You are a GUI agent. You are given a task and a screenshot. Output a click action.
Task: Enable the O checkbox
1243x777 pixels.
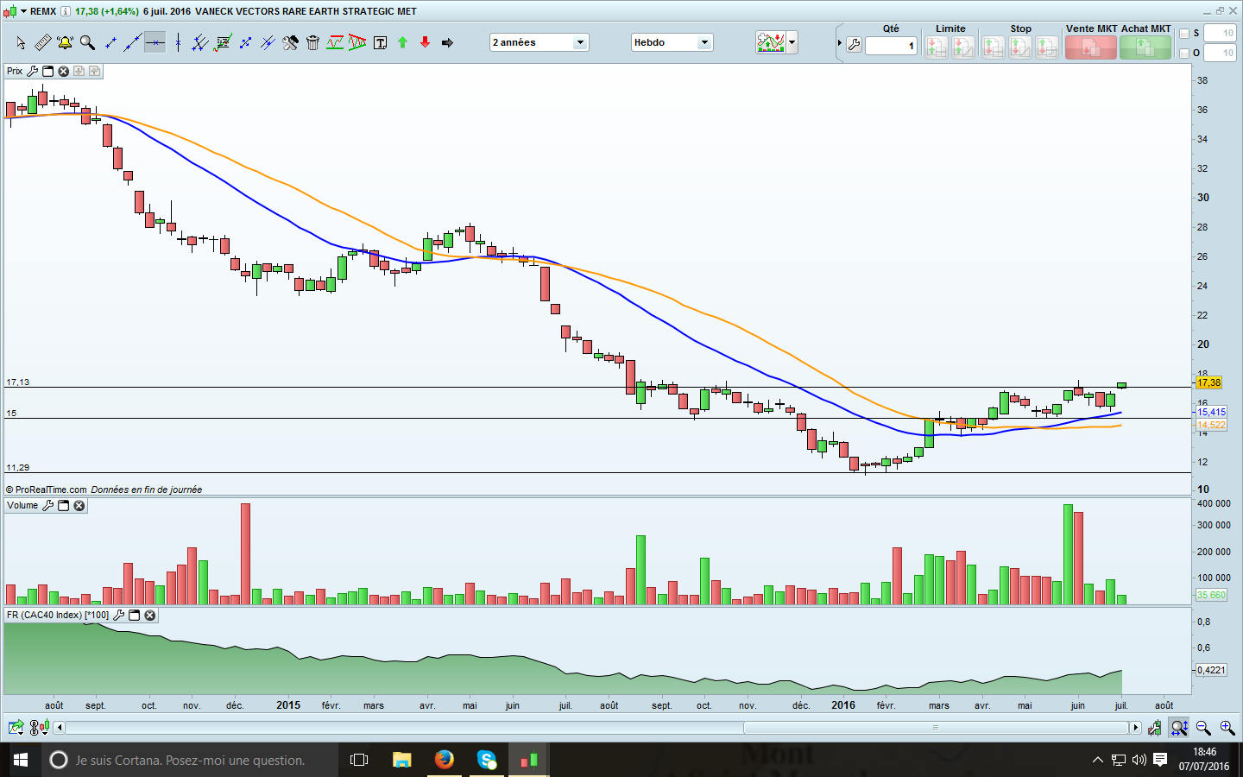tap(1184, 54)
